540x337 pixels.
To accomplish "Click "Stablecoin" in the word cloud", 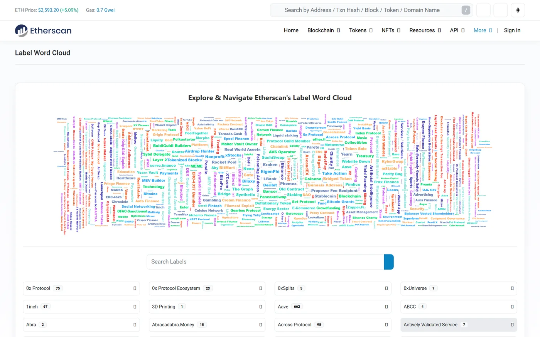I will [x=325, y=196].
